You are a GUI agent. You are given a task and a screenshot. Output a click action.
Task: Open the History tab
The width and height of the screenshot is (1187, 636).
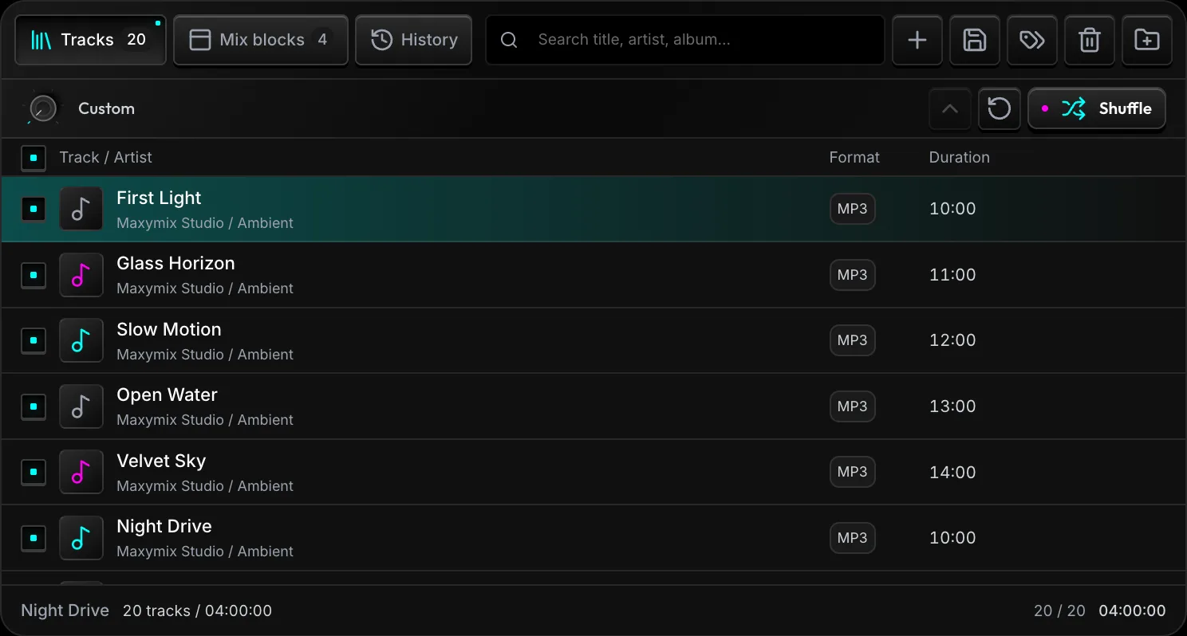point(413,40)
